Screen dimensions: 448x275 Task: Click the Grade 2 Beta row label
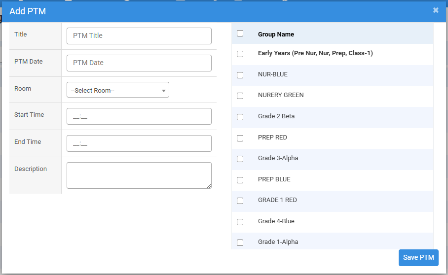[276, 116]
